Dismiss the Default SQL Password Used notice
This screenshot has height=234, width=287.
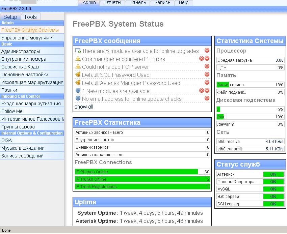click(207, 74)
